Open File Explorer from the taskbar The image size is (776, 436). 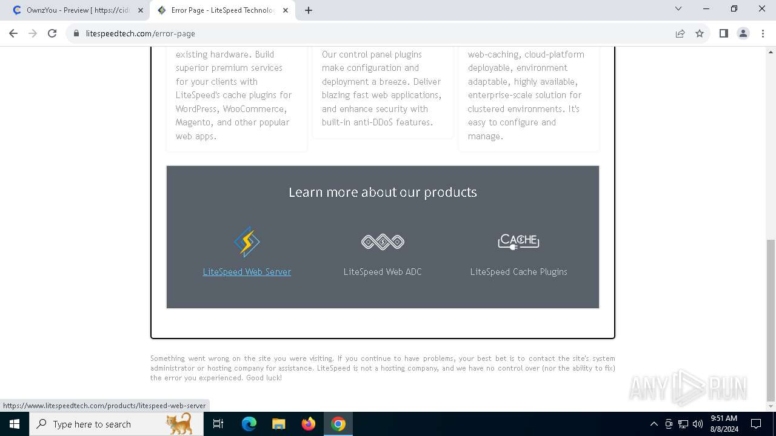[279, 424]
